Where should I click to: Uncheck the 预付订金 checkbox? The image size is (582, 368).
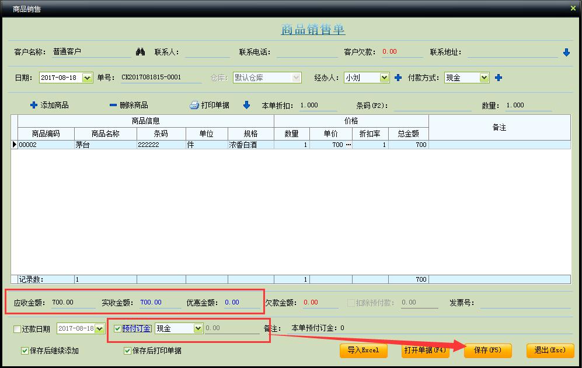click(x=118, y=328)
